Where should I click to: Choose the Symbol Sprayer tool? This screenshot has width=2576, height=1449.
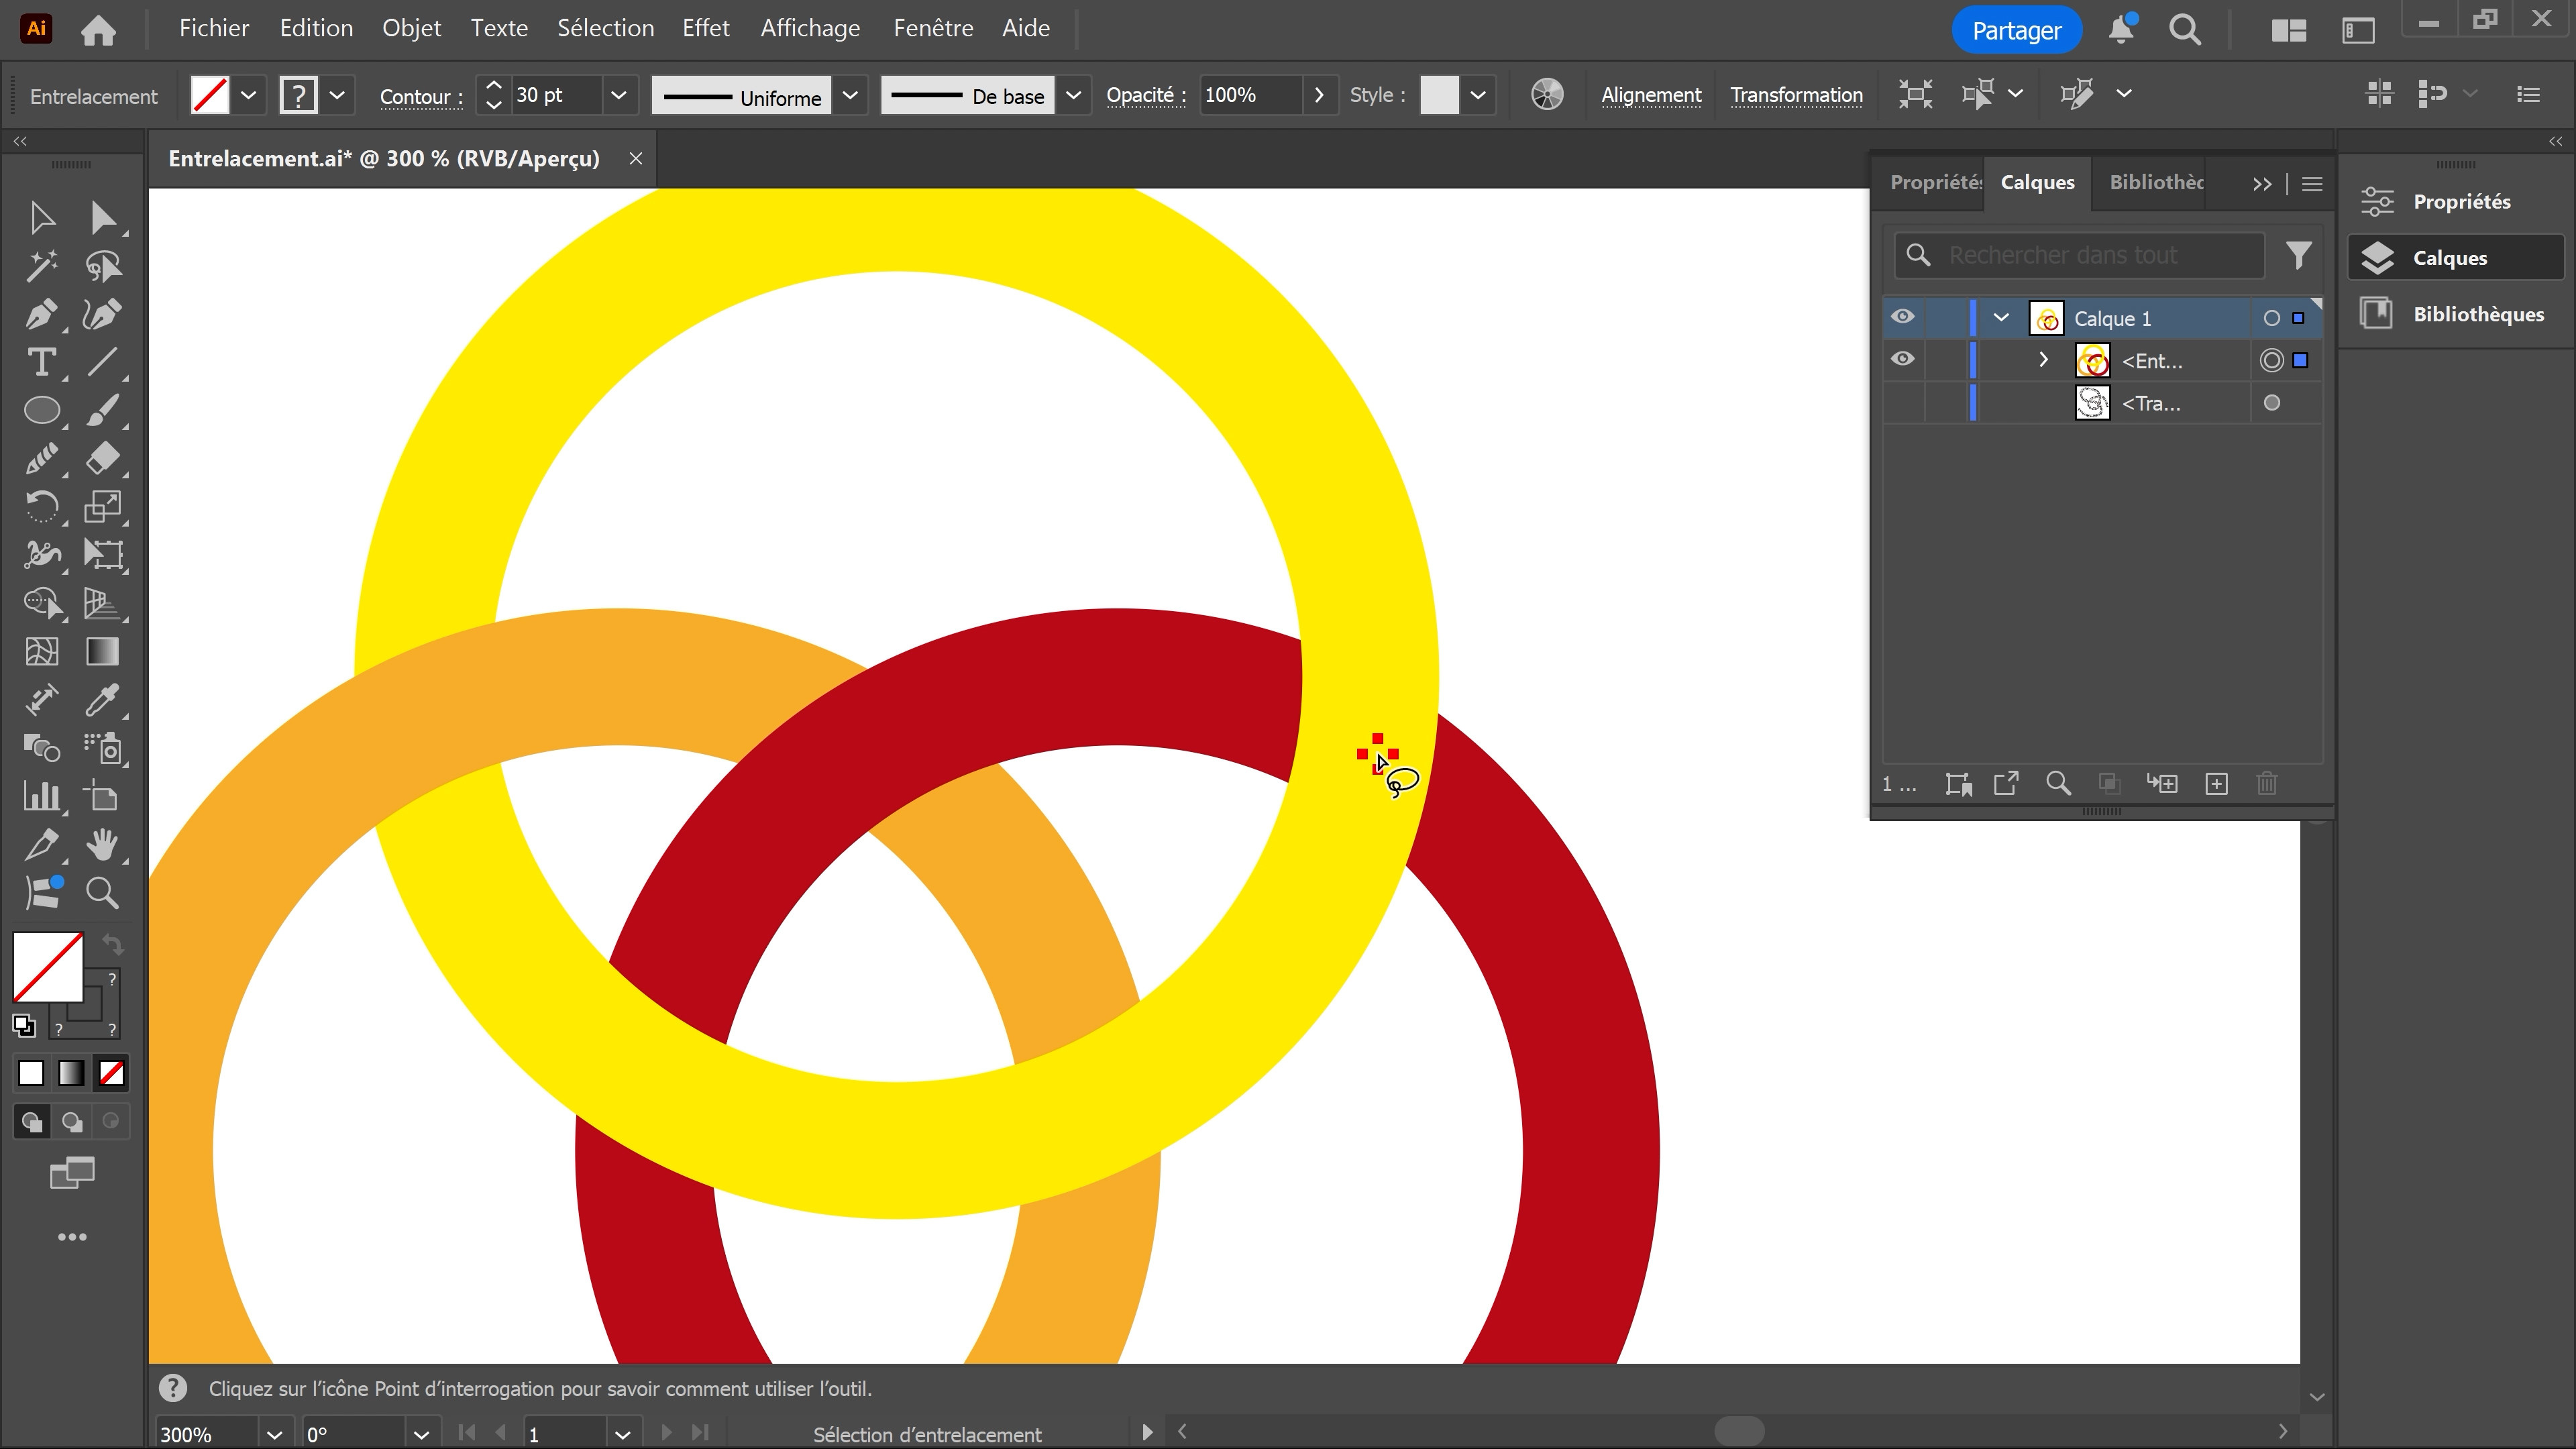pyautogui.click(x=102, y=748)
